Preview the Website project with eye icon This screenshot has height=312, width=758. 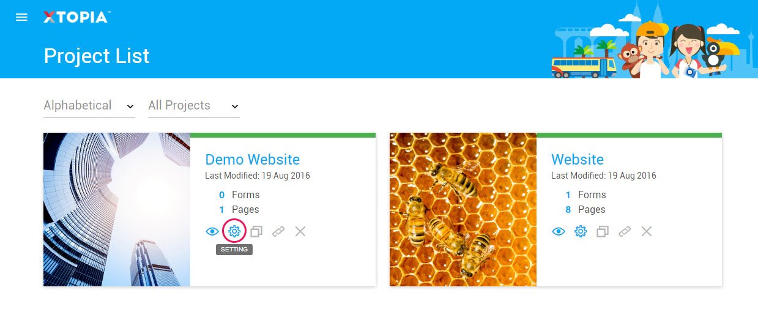[x=558, y=232]
